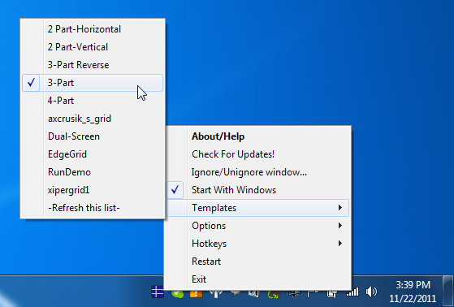The height and width of the screenshot is (307, 454).
Task: Select Ignore/Unignore window...
Action: pyautogui.click(x=257, y=172)
